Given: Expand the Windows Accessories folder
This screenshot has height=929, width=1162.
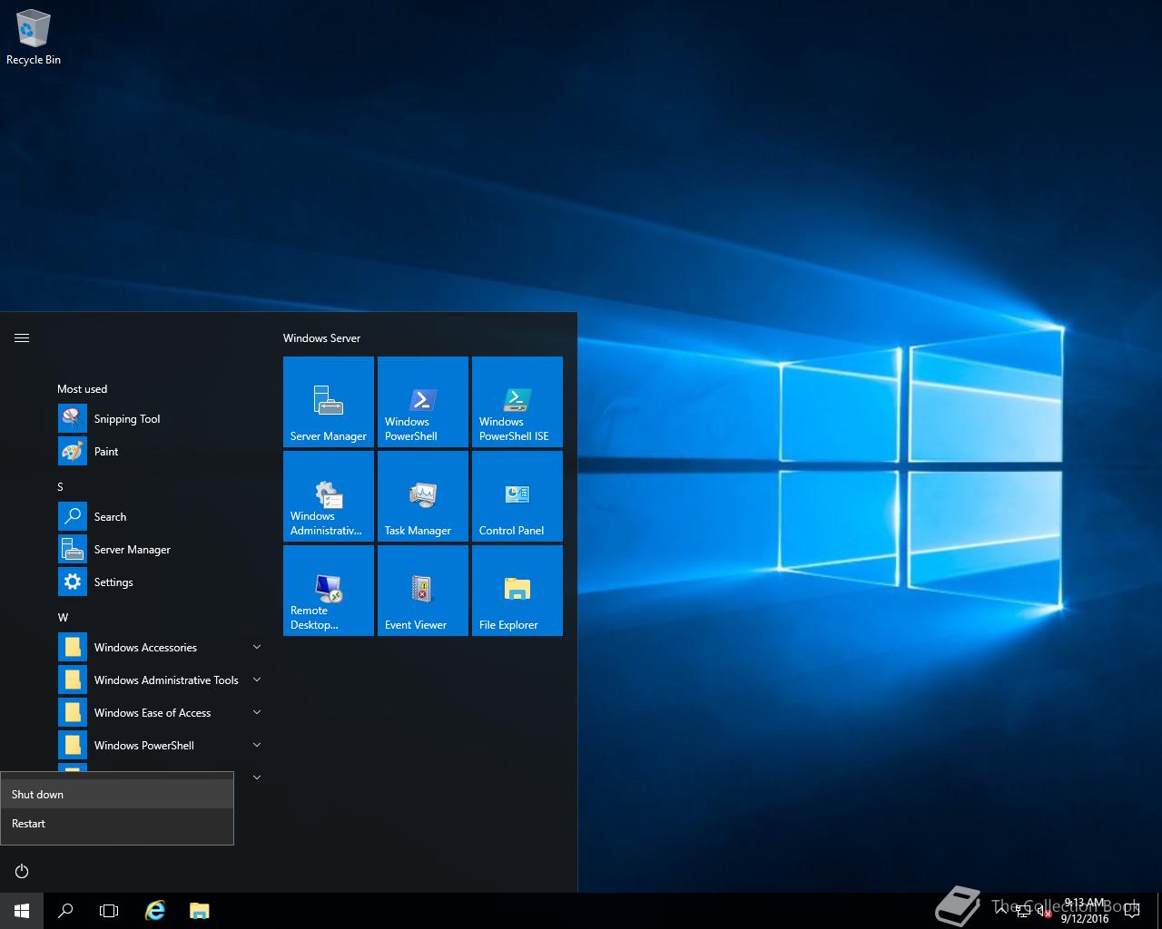Looking at the screenshot, I should click(257, 647).
